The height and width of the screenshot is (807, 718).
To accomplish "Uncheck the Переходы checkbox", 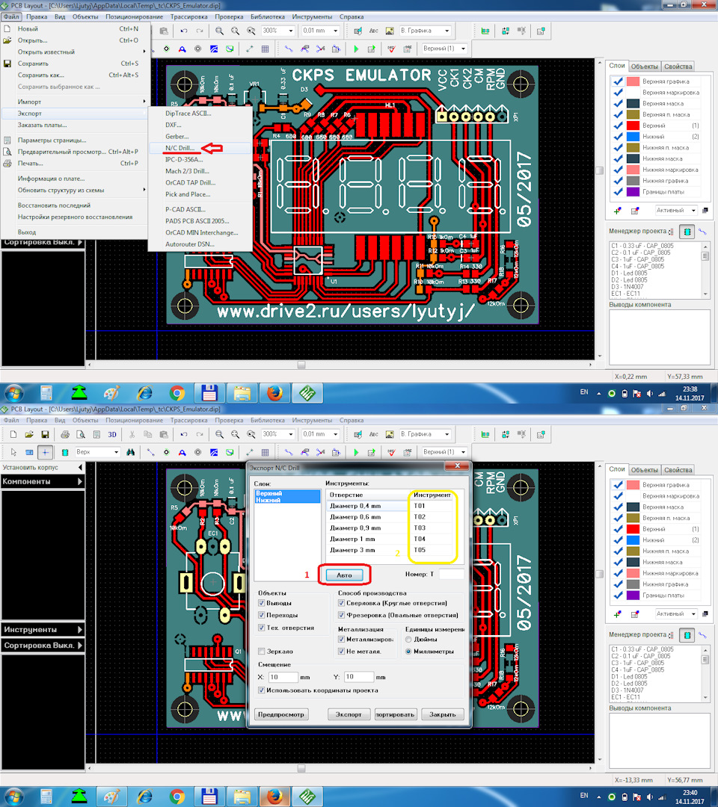I will [261, 615].
